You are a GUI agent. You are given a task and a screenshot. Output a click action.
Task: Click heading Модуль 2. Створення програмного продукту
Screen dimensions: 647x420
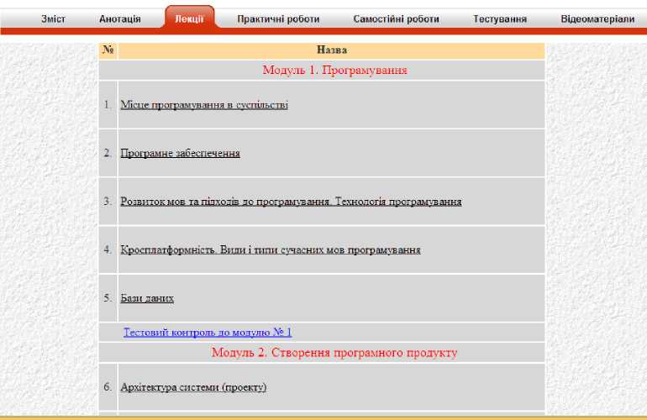click(334, 353)
